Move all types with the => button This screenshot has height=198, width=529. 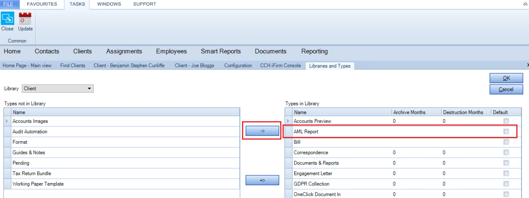click(262, 180)
